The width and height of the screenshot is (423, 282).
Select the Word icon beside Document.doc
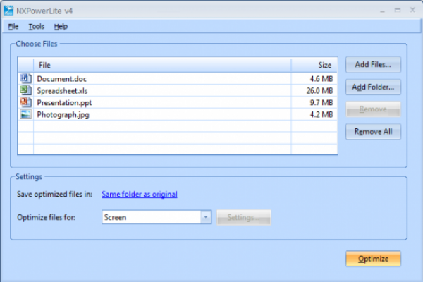(x=25, y=78)
